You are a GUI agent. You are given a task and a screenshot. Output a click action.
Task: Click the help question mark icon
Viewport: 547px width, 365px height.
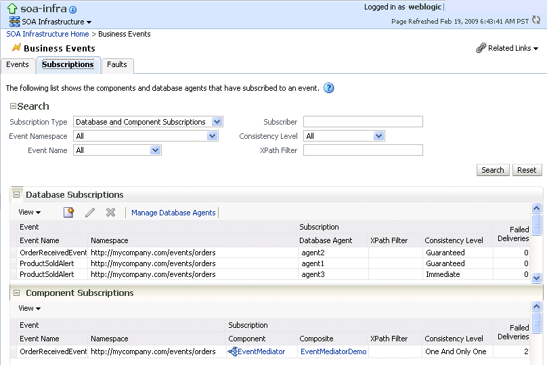pyautogui.click(x=329, y=88)
